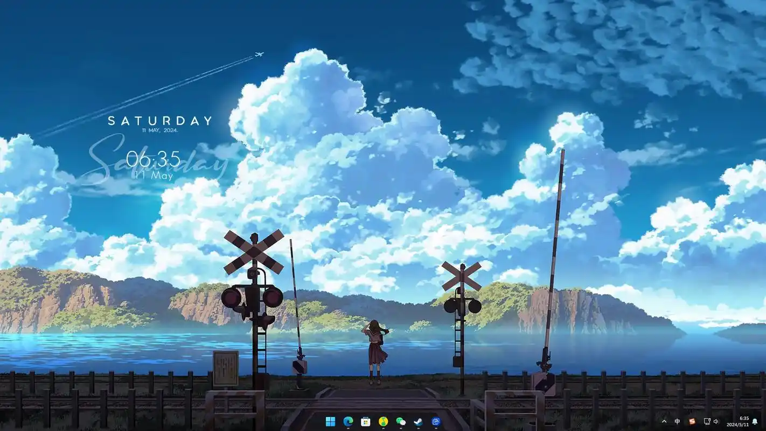Open the Windows Start menu

coord(330,421)
